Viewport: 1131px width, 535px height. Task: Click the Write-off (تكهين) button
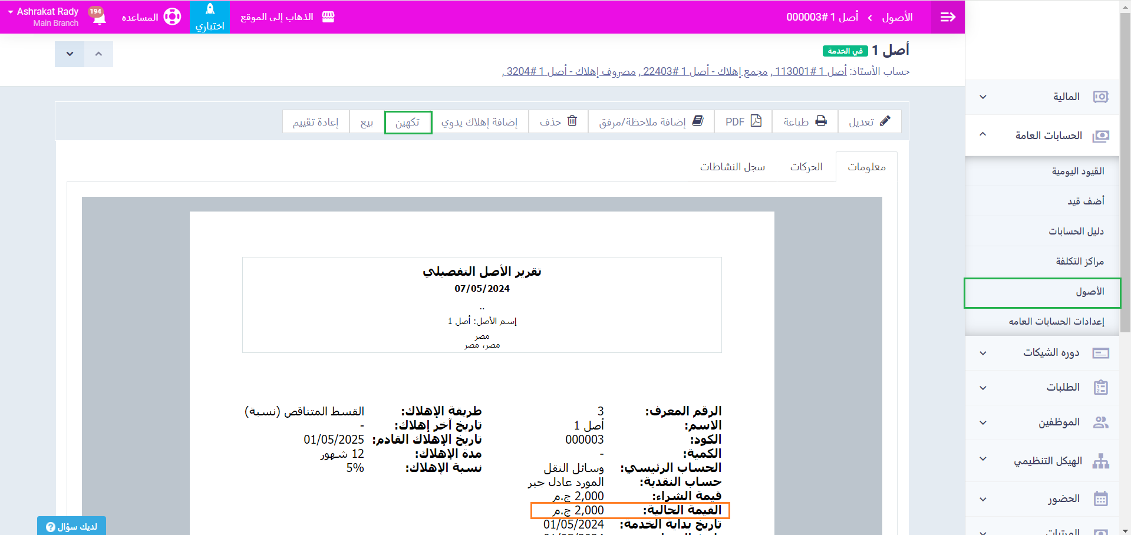[408, 123]
